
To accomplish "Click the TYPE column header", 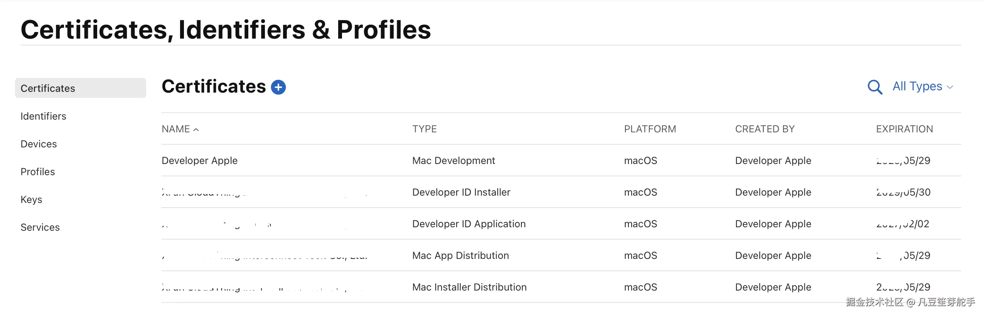I will pos(425,129).
